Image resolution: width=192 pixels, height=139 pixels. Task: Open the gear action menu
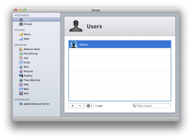pyautogui.click(x=89, y=106)
